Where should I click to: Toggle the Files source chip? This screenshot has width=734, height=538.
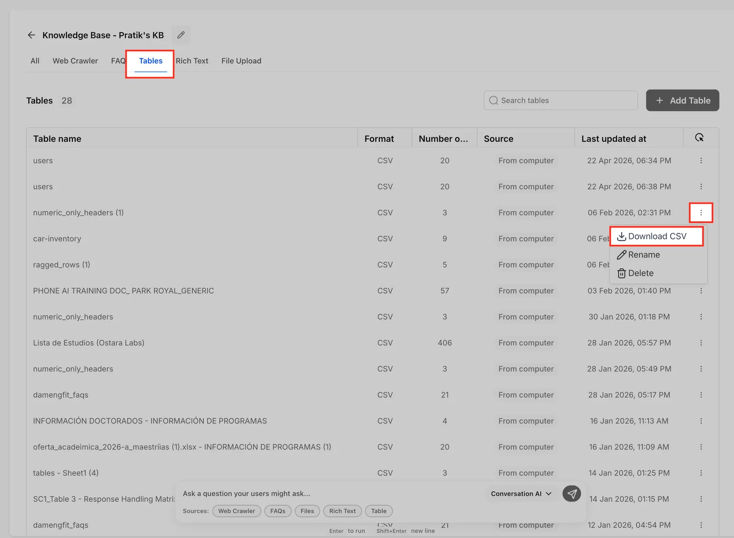(x=307, y=511)
